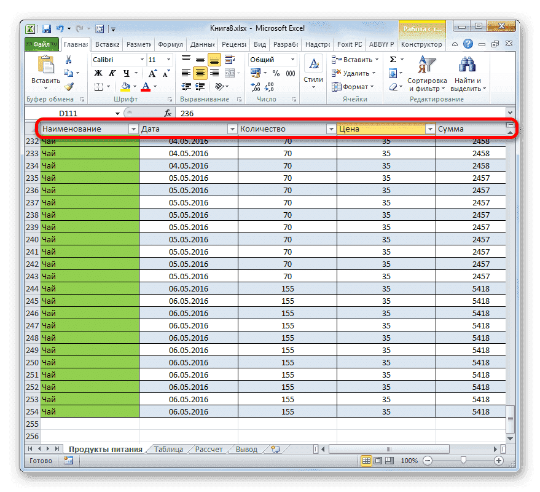Image resolution: width=540 pixels, height=492 pixels.
Task: Click Найти и выделить binoculars icon
Action: click(x=466, y=65)
